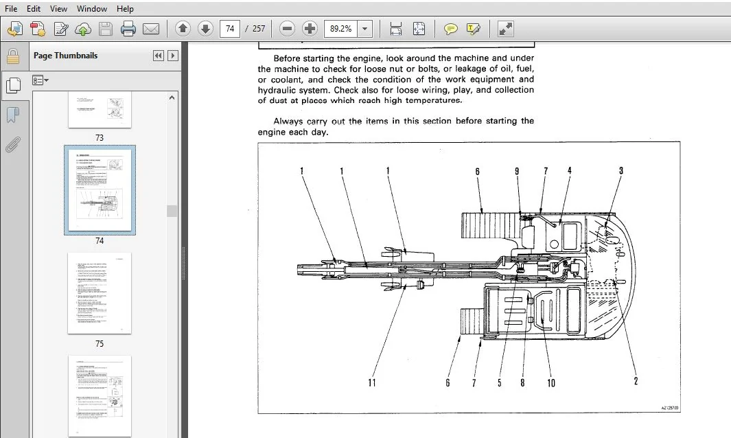Image resolution: width=731 pixels, height=438 pixels.
Task: Click the Highlight text tool icon
Action: pos(473,30)
